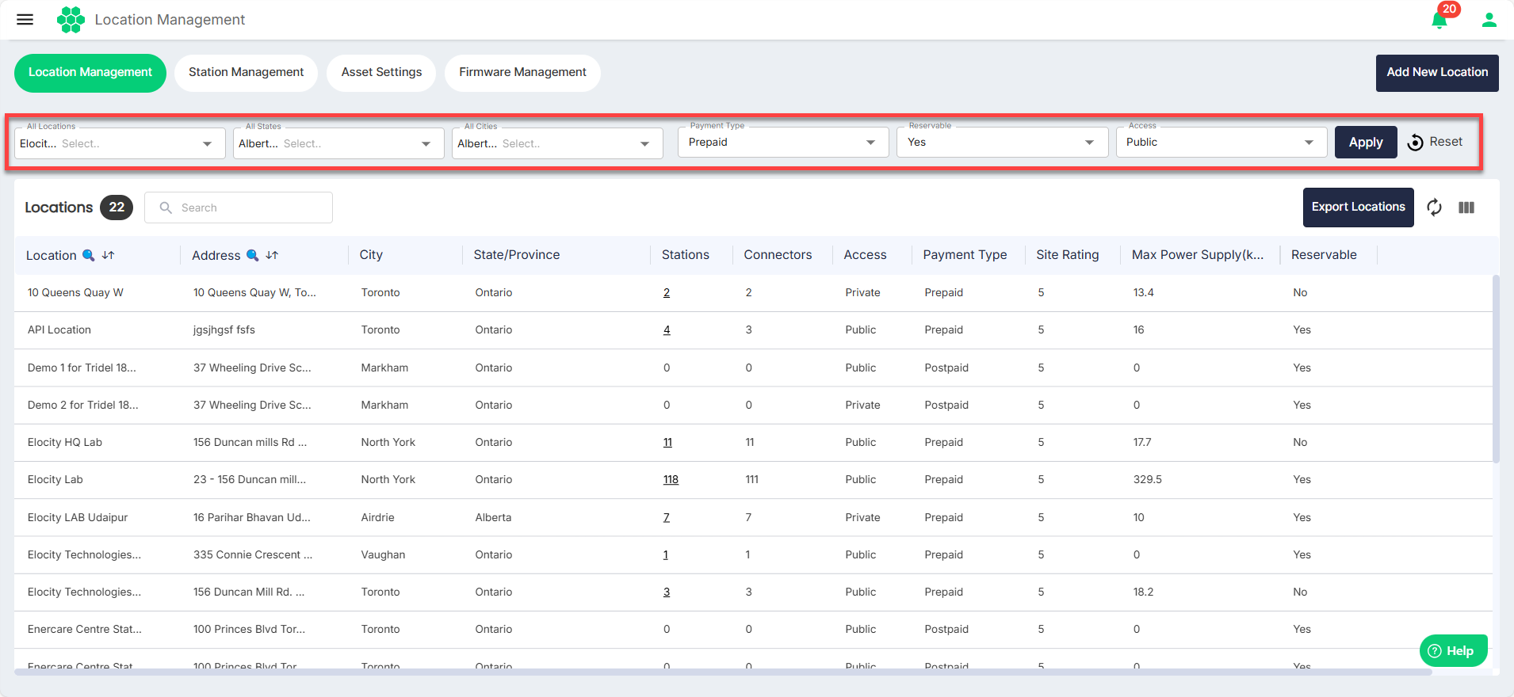Switch to Location Management tab
This screenshot has height=697, width=1514.
pyautogui.click(x=90, y=73)
